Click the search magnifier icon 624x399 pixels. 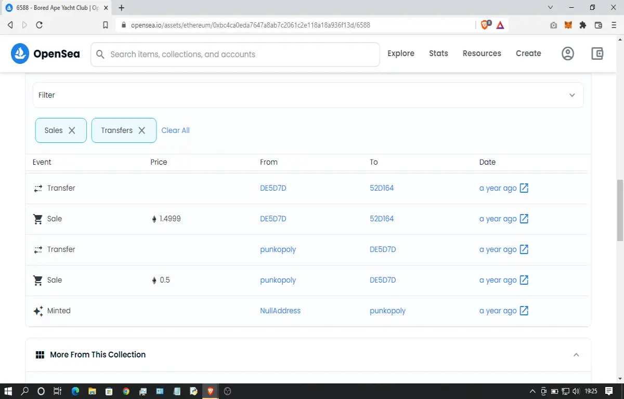coord(100,54)
